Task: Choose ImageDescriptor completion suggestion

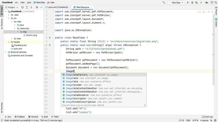Action: pos(104,99)
